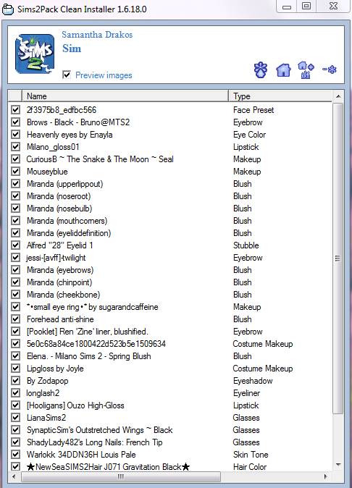
Task: Uncheck Brows - Black - Bruno@MTS2
Action: pyautogui.click(x=15, y=122)
